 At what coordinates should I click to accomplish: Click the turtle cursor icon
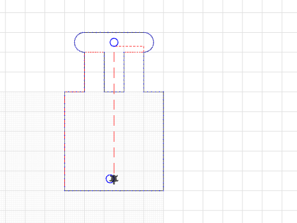[114, 179]
